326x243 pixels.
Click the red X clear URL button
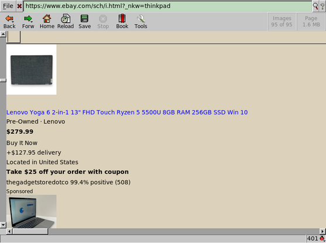coord(19,6)
